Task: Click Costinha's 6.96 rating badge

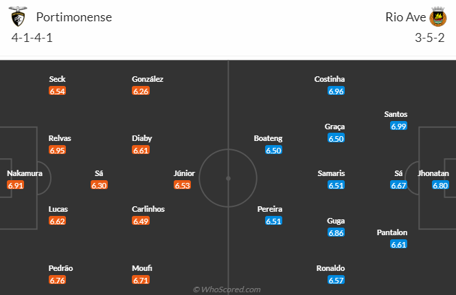Action: pyautogui.click(x=337, y=91)
